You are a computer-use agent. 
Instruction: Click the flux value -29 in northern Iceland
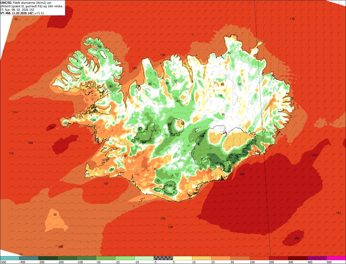point(149,84)
